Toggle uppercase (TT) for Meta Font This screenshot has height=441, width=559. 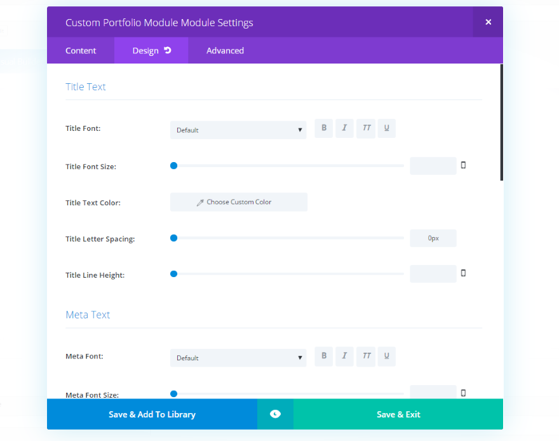click(366, 356)
